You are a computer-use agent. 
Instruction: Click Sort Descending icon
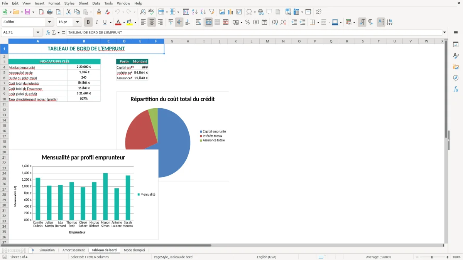coord(203,12)
